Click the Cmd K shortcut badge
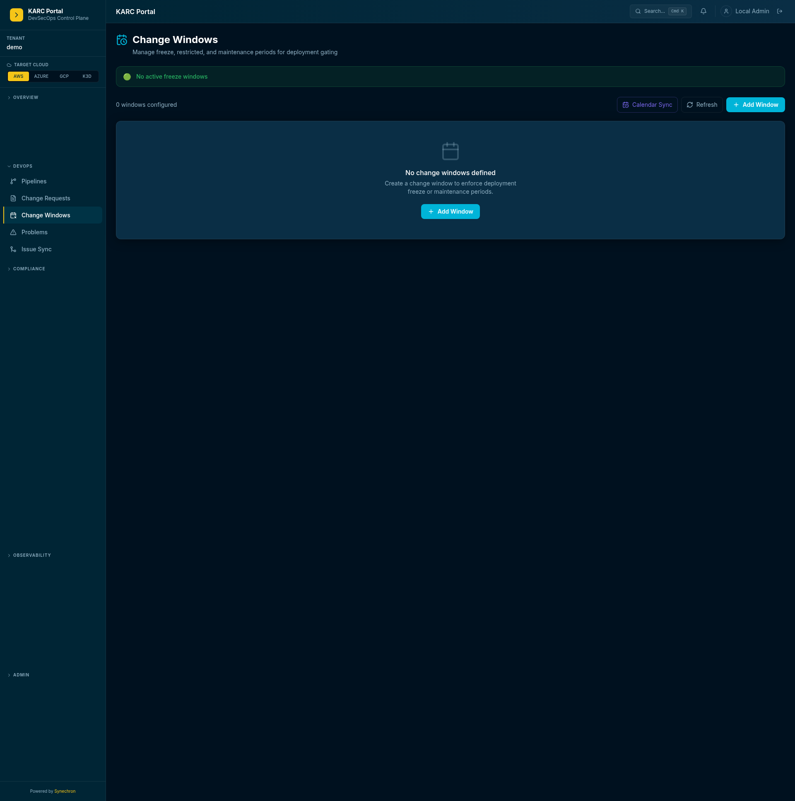795x801 pixels. (x=677, y=11)
